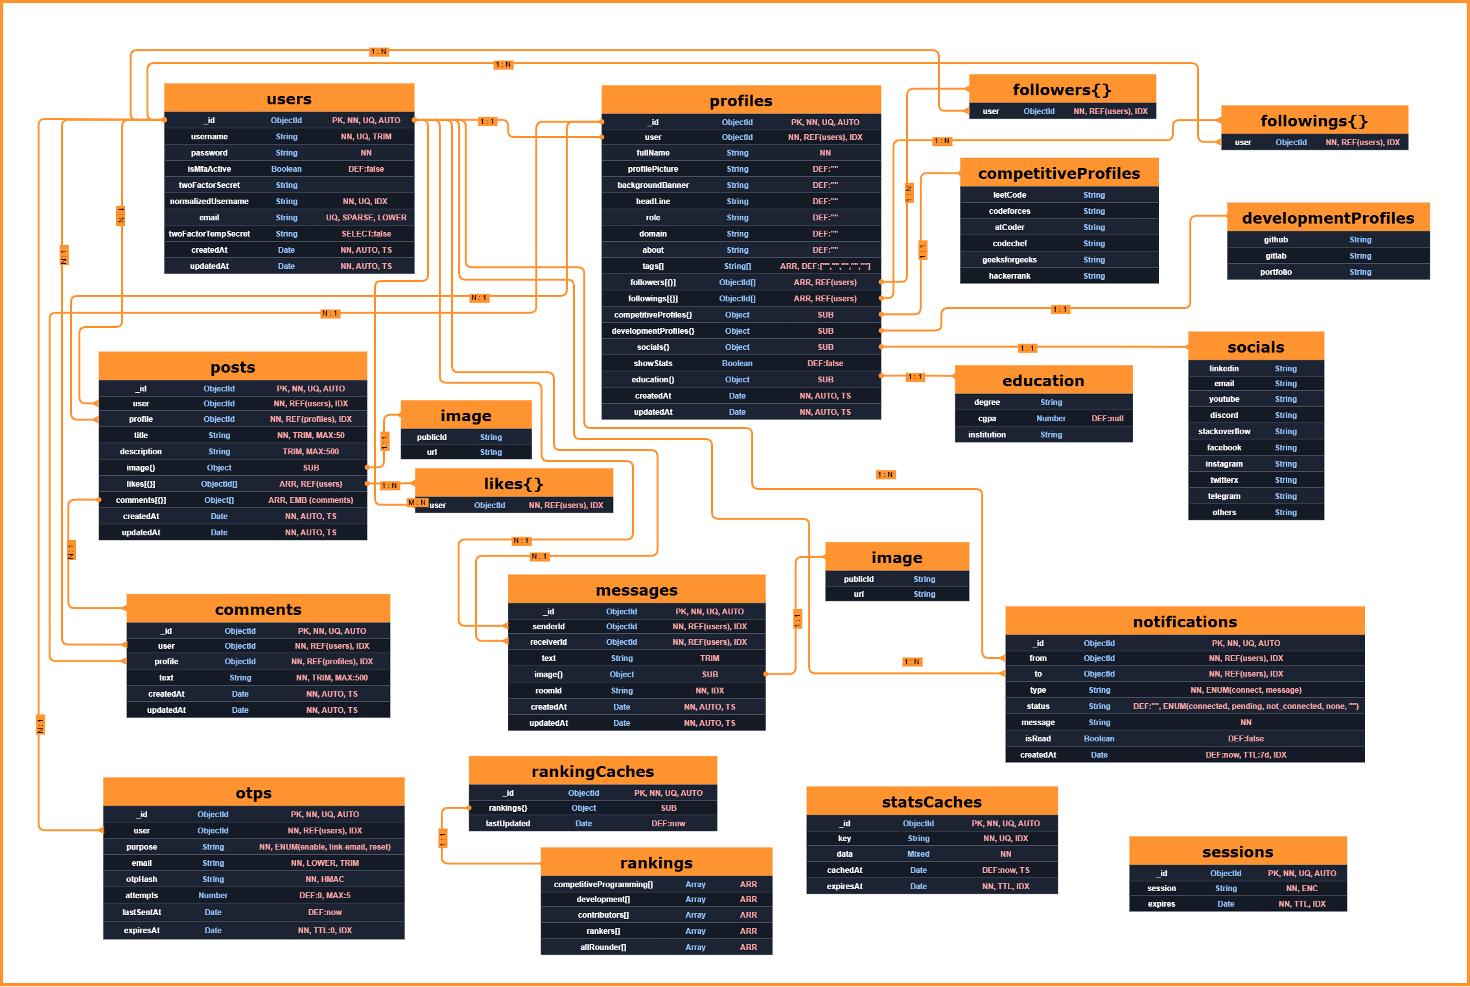1470x987 pixels.
Task: Select the socials table header
Action: point(1255,346)
